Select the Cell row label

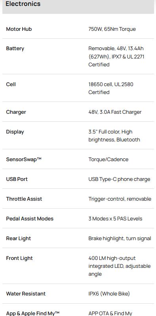coord(11,84)
